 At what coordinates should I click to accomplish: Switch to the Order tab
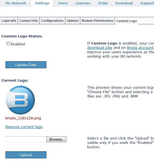click(103, 3)
